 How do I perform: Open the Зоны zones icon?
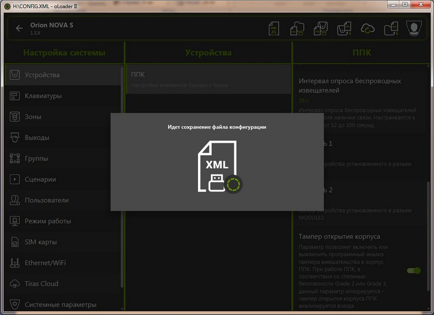15,117
